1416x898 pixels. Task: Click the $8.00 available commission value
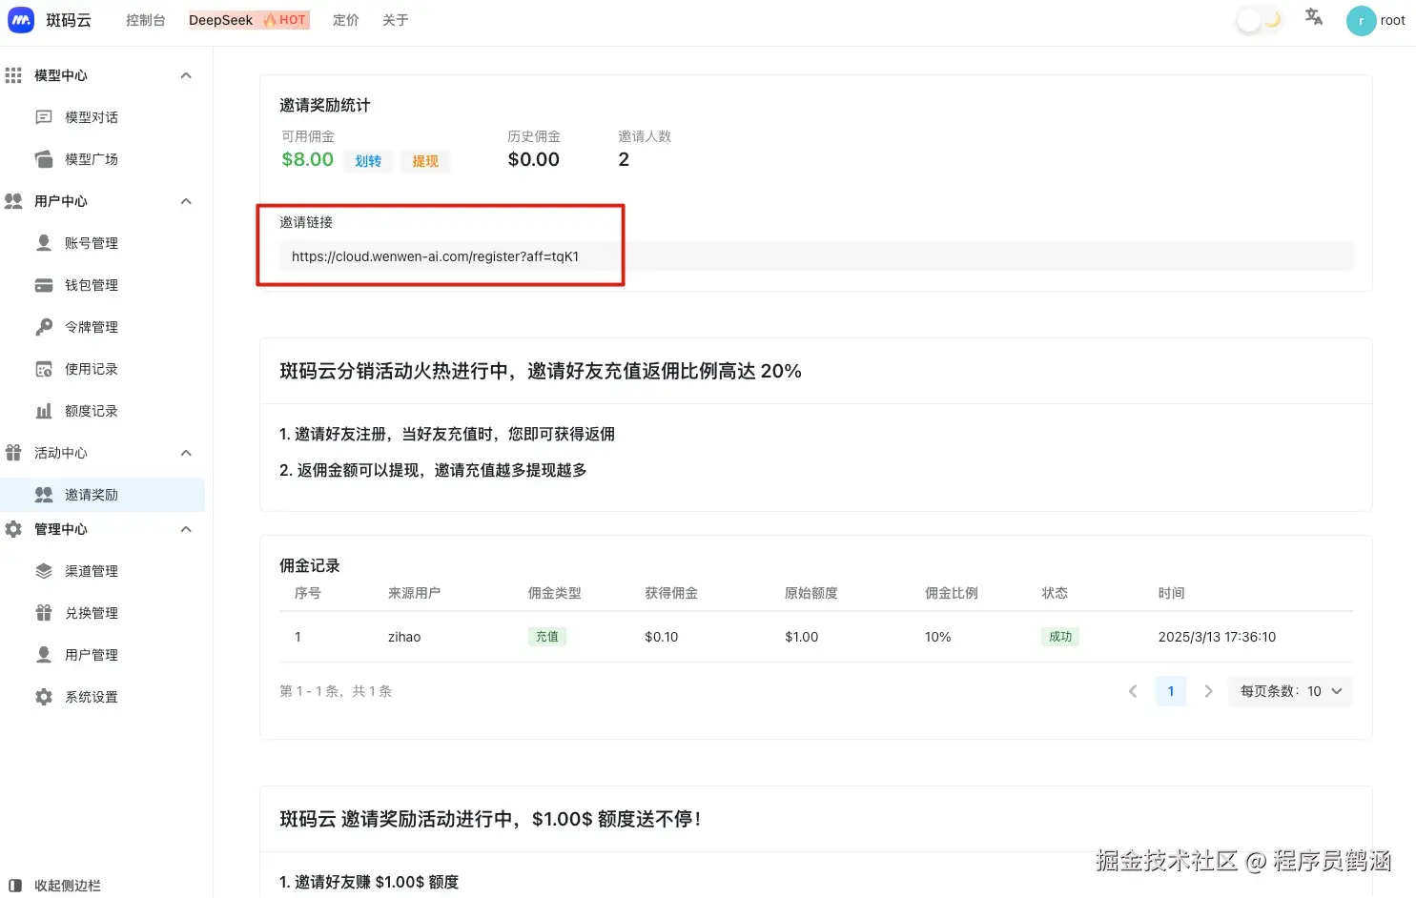[308, 159]
